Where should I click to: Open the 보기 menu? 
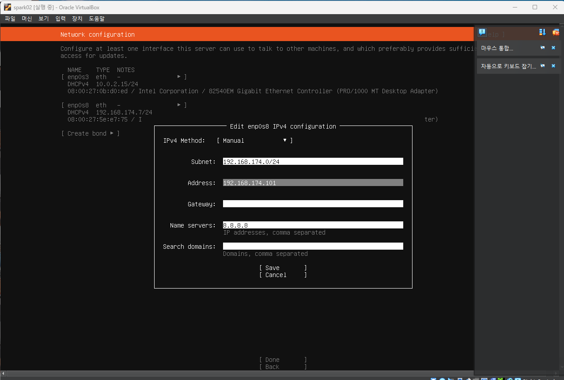pos(44,19)
